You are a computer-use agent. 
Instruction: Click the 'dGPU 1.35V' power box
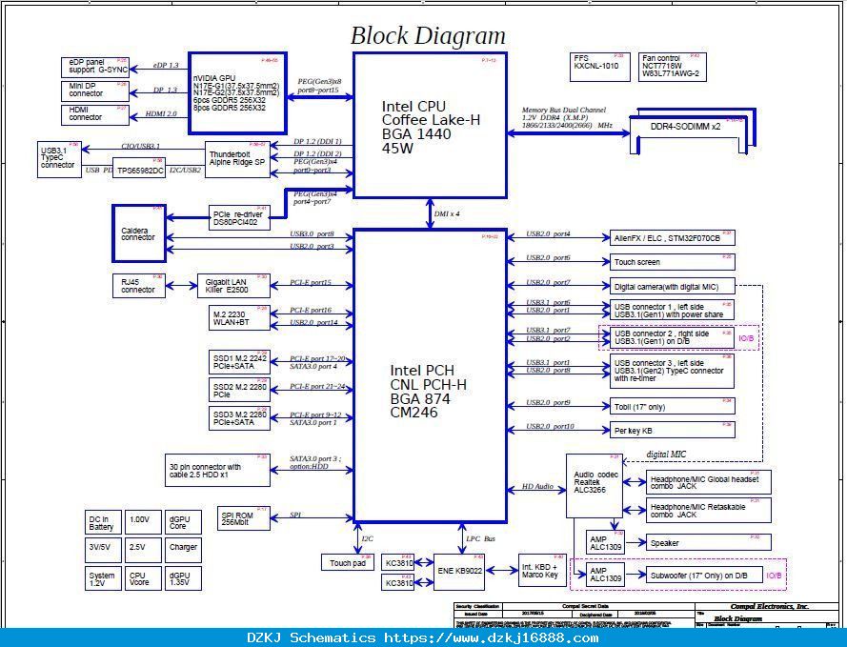point(183,578)
